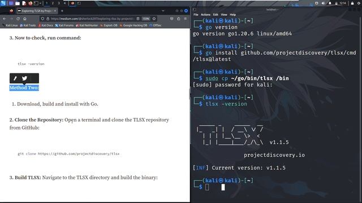The image size is (362, 203).
Task: Open the terminal File menu
Action: pos(196,15)
